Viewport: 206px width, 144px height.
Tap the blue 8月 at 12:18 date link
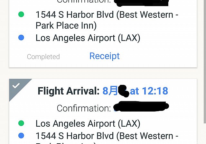pyautogui.click(x=135, y=91)
